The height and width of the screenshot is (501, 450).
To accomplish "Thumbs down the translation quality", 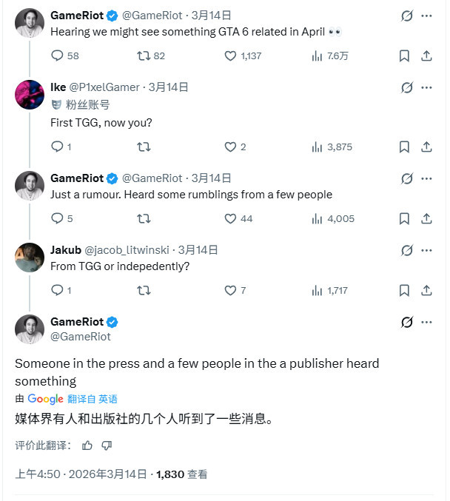I will [107, 445].
